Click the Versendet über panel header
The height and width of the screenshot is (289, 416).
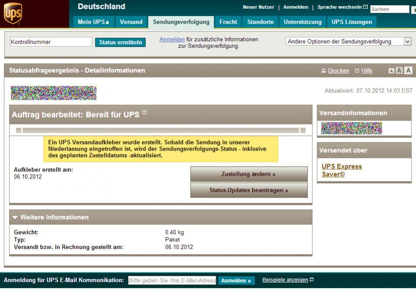[364, 151]
